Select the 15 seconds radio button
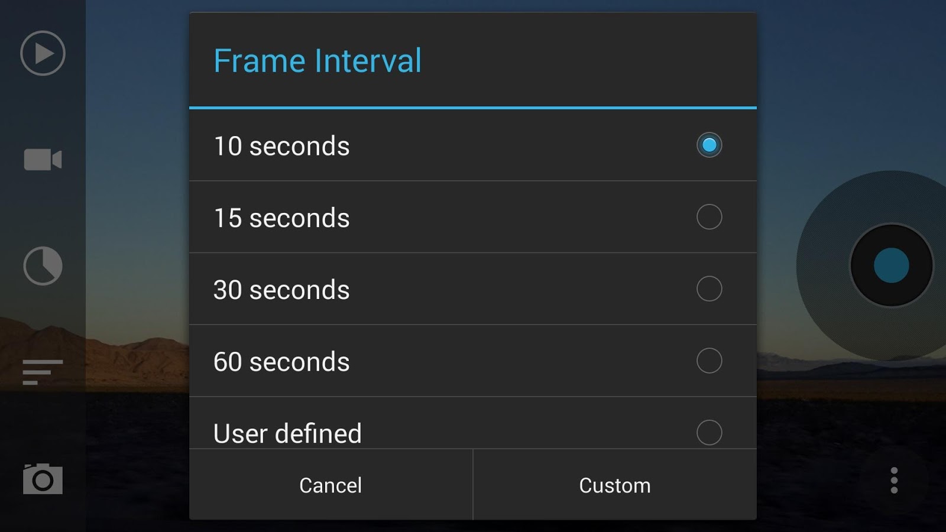The width and height of the screenshot is (946, 532). click(710, 217)
